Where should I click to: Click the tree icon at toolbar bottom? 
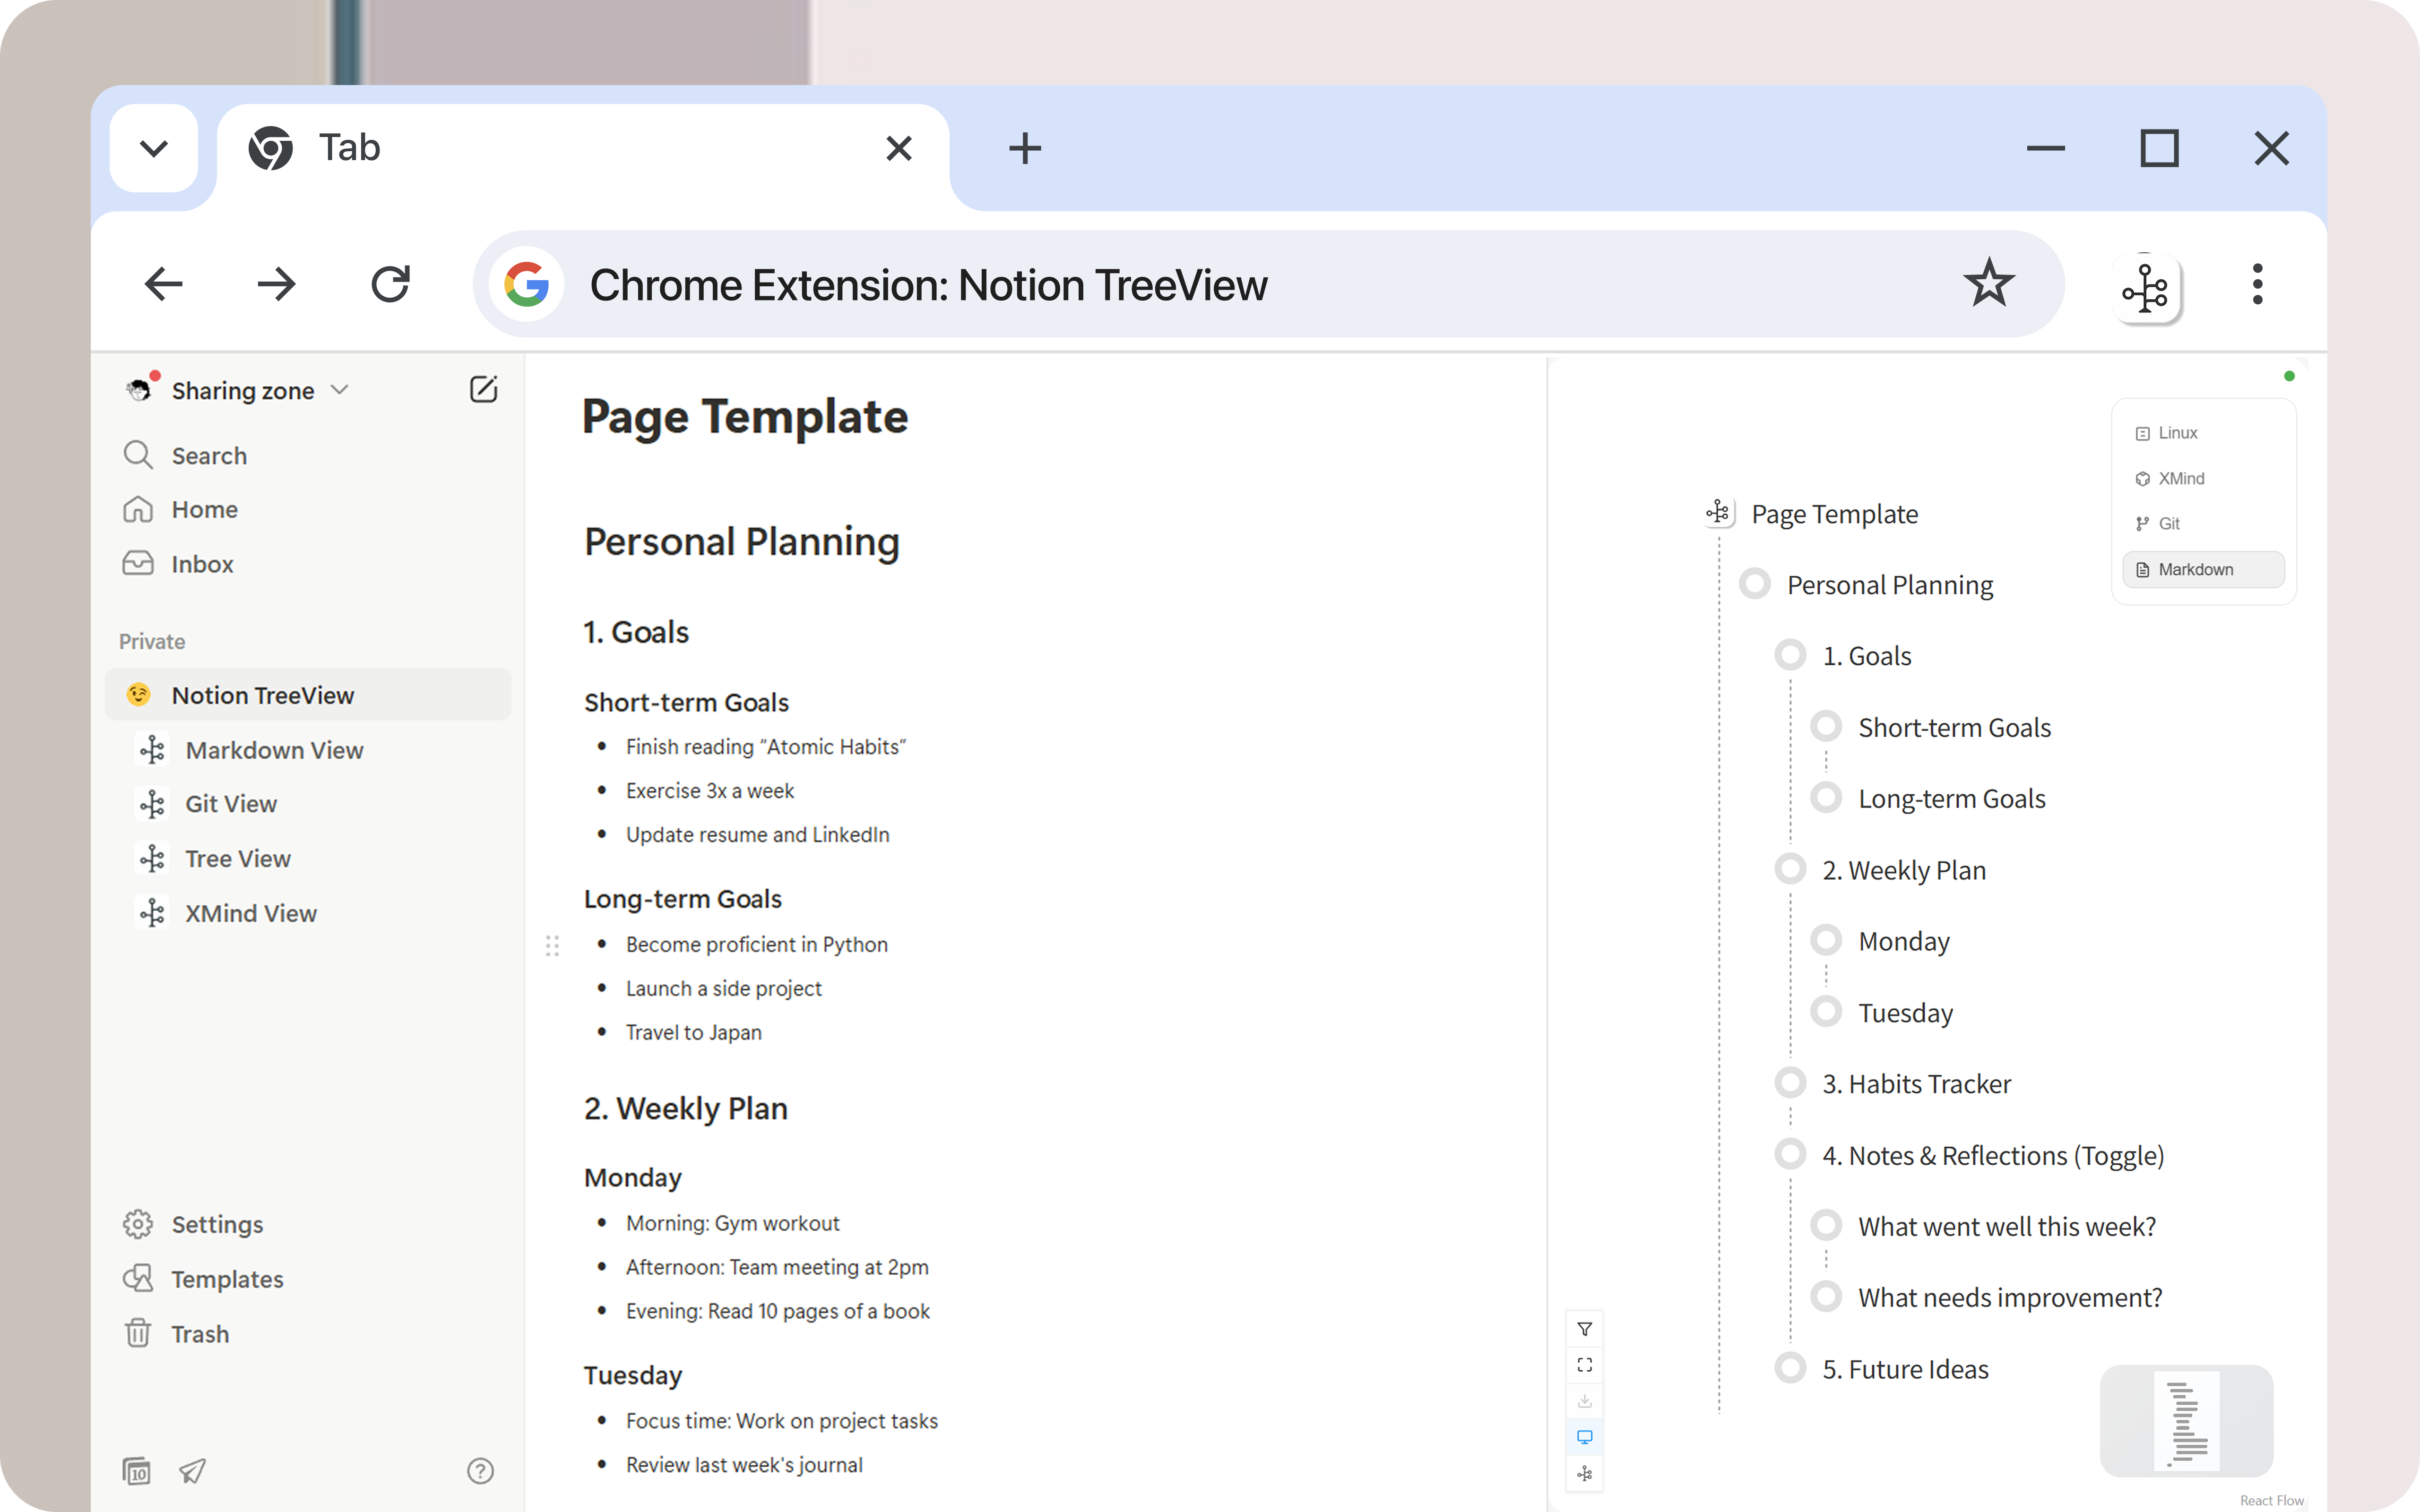(1584, 1473)
